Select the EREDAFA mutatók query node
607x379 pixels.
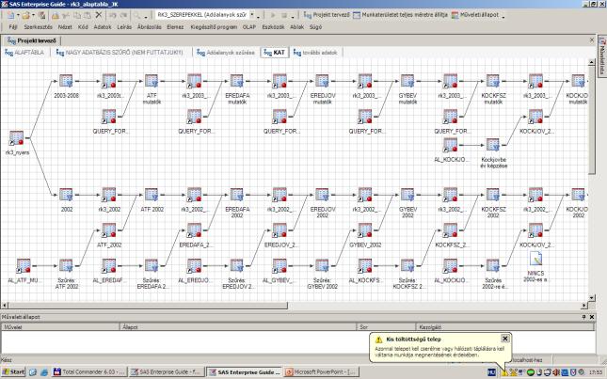237,81
